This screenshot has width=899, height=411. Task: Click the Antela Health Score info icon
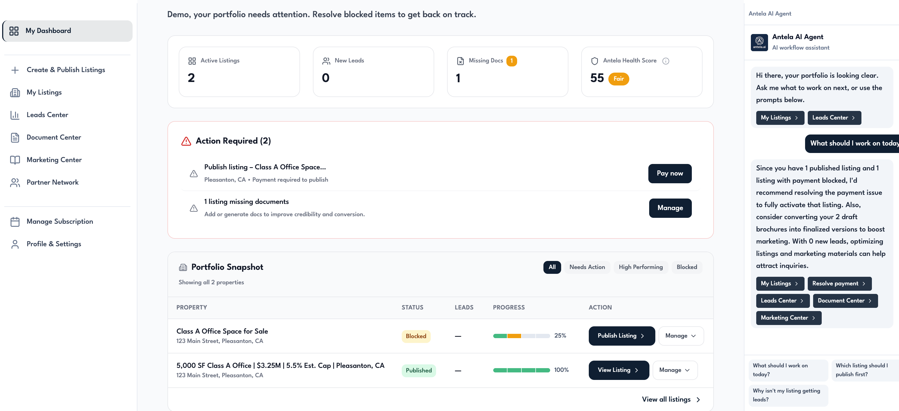(x=666, y=61)
